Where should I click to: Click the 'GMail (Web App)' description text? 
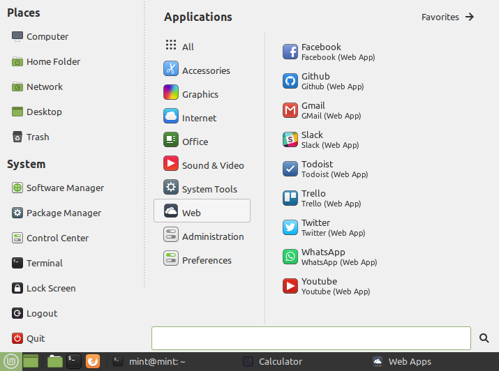point(331,116)
